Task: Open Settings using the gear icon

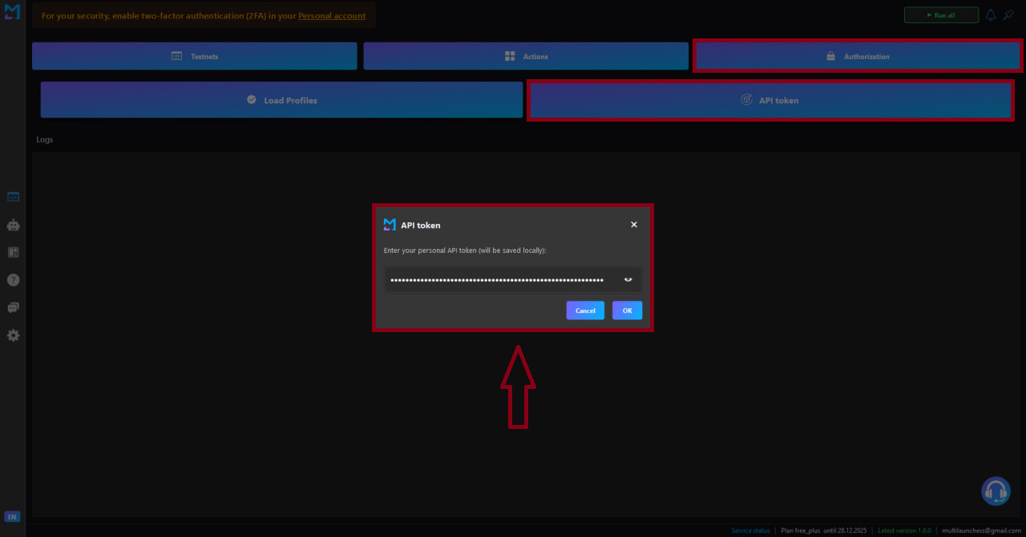Action: click(x=13, y=335)
